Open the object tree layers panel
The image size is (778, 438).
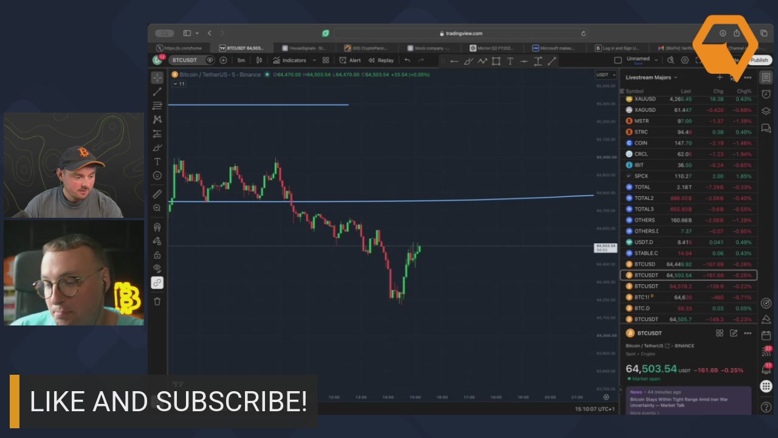(x=766, y=111)
